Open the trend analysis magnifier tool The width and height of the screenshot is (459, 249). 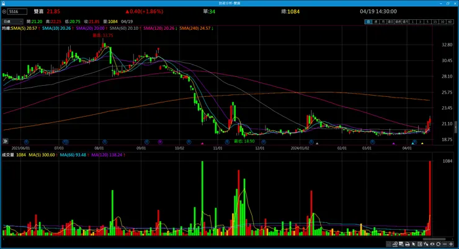[x=395, y=244]
